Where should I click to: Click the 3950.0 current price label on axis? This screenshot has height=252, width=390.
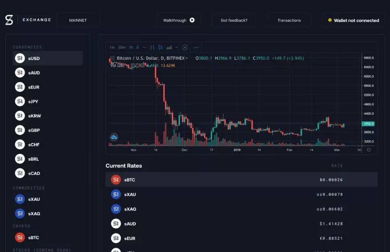click(368, 124)
